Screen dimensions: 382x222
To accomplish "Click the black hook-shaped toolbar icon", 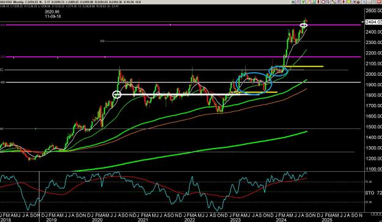I will pos(359,2).
